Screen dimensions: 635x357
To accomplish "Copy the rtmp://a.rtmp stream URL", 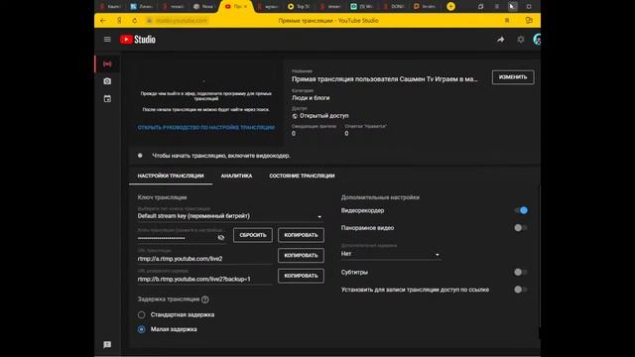I will [x=301, y=256].
